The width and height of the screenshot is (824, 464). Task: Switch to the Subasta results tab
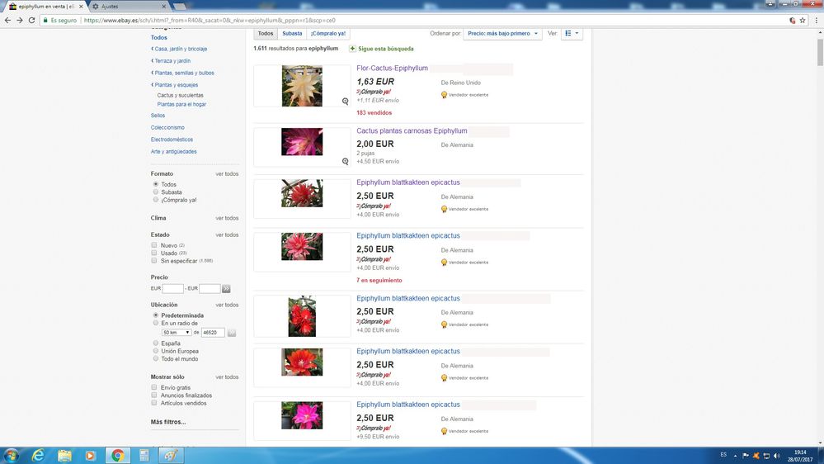(x=292, y=33)
